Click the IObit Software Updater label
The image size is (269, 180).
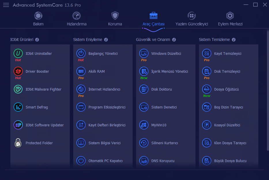pos(45,125)
